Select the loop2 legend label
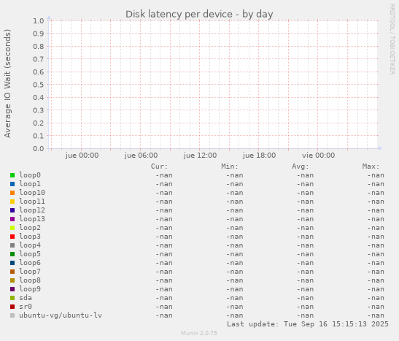The image size is (399, 341). coord(30,228)
